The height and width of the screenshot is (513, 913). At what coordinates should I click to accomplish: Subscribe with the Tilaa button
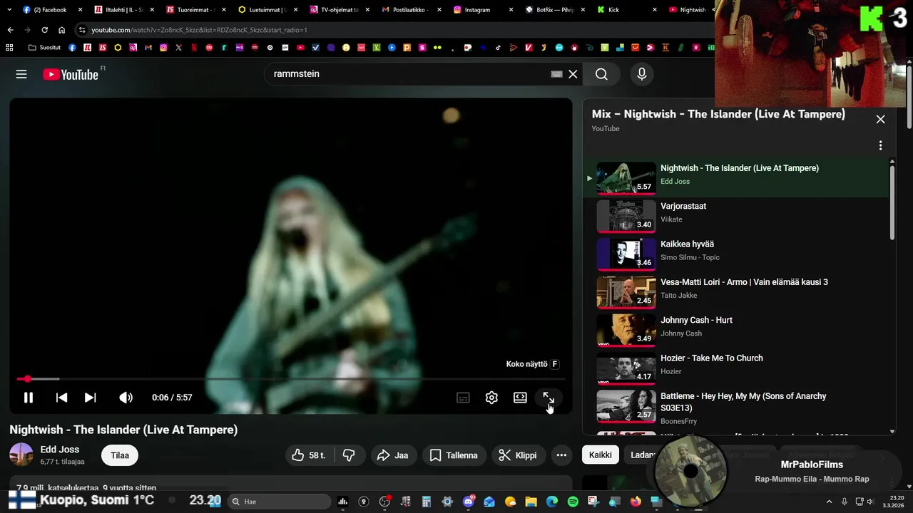(120, 455)
